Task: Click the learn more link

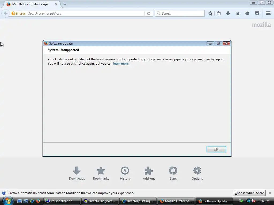Action: click(121, 64)
